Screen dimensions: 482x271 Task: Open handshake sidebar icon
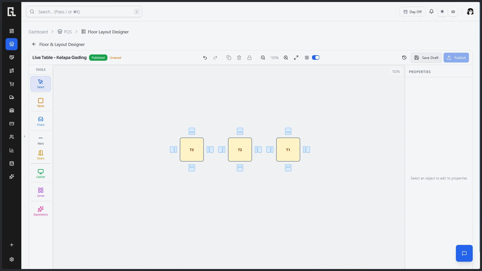(12, 57)
